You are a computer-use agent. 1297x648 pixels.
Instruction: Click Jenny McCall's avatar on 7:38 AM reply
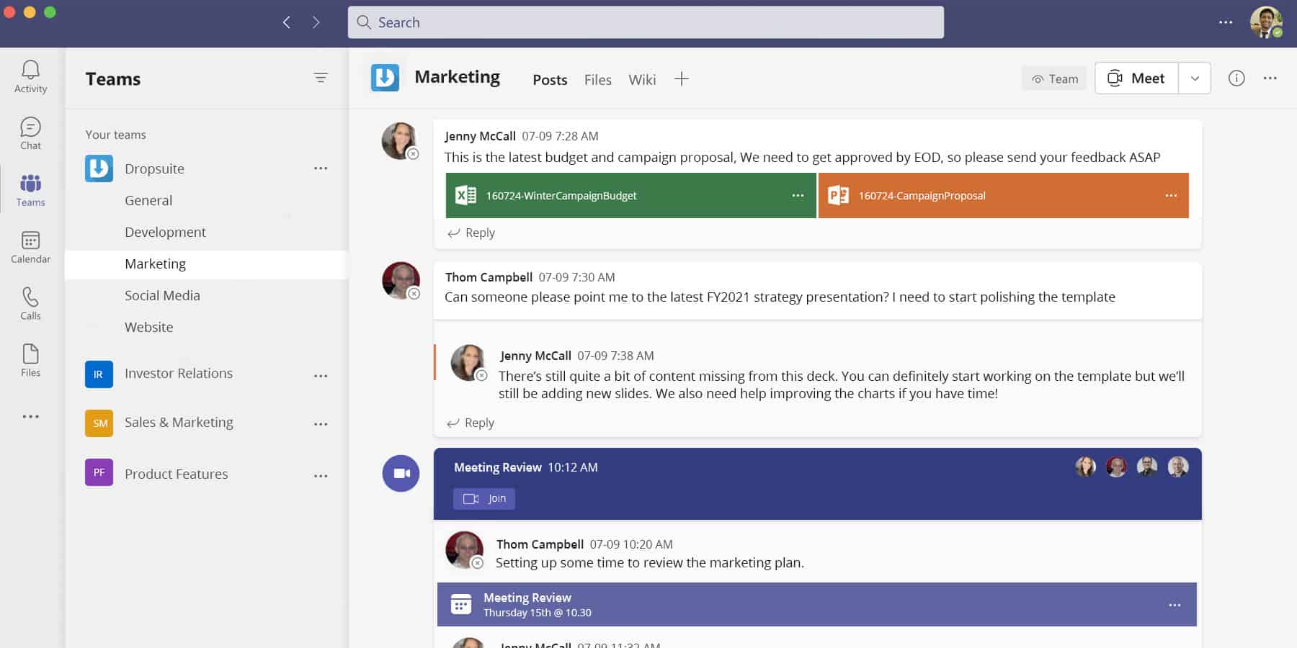[468, 362]
